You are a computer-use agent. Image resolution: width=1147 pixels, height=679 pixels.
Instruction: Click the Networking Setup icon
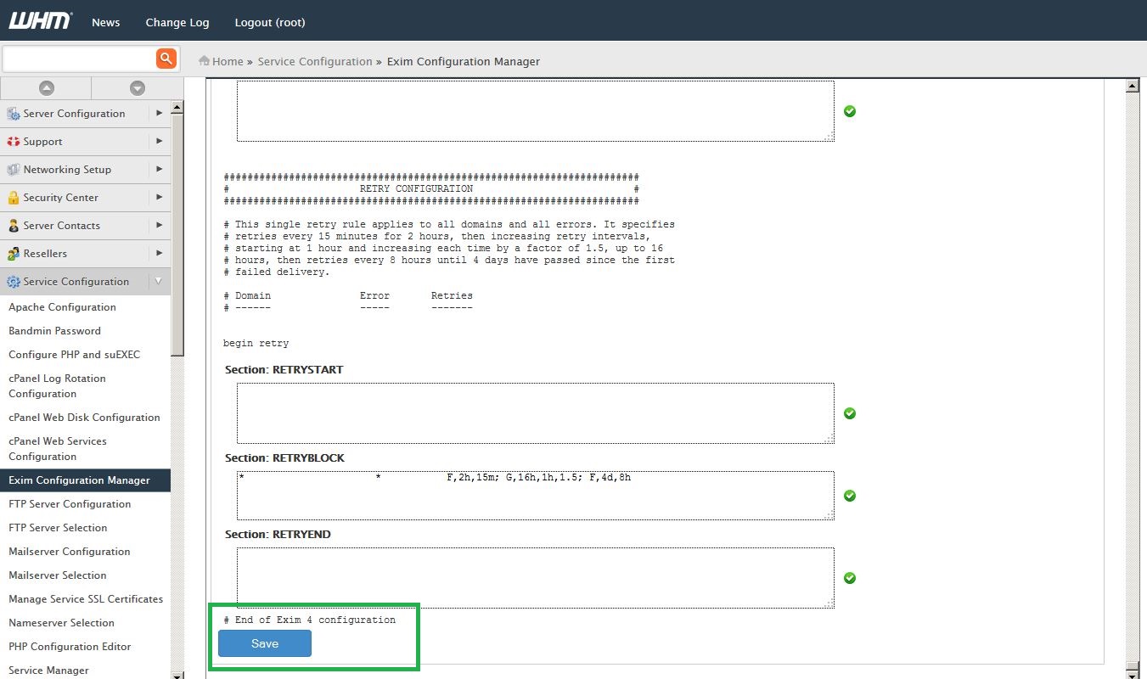click(14, 170)
